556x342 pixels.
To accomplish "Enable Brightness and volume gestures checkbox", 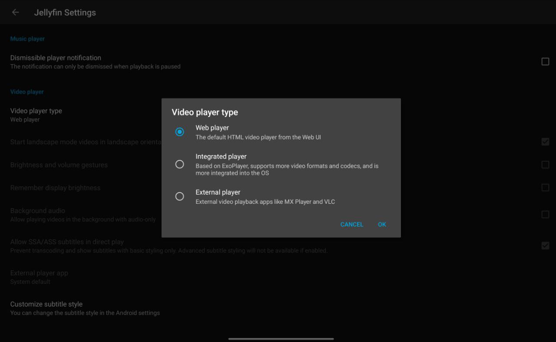I will click(x=545, y=165).
